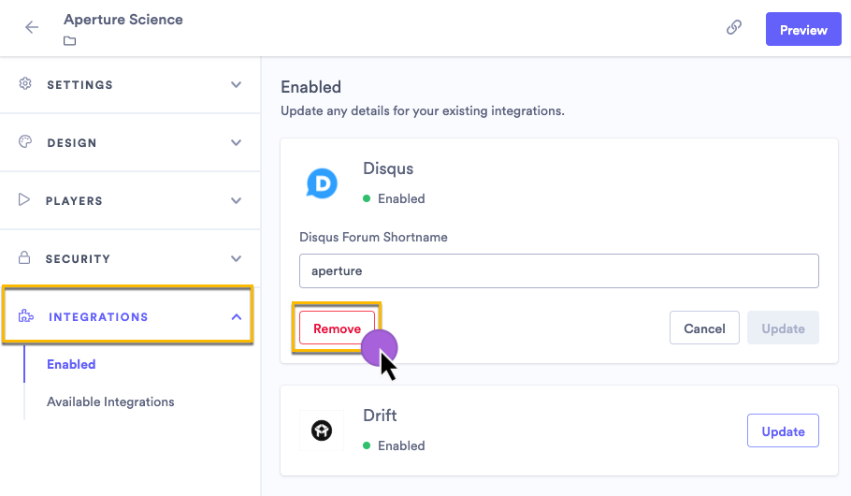Open Available Integrations in the sidebar
The width and height of the screenshot is (851, 496).
click(x=110, y=401)
